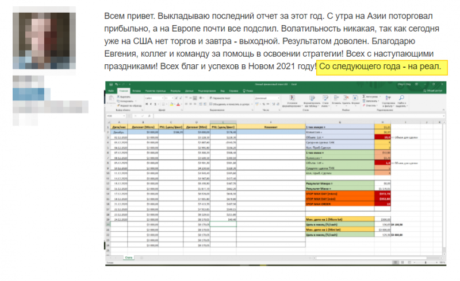Open the File (Файл) tab
Viewport: 460px width, 281px height.
point(111,91)
